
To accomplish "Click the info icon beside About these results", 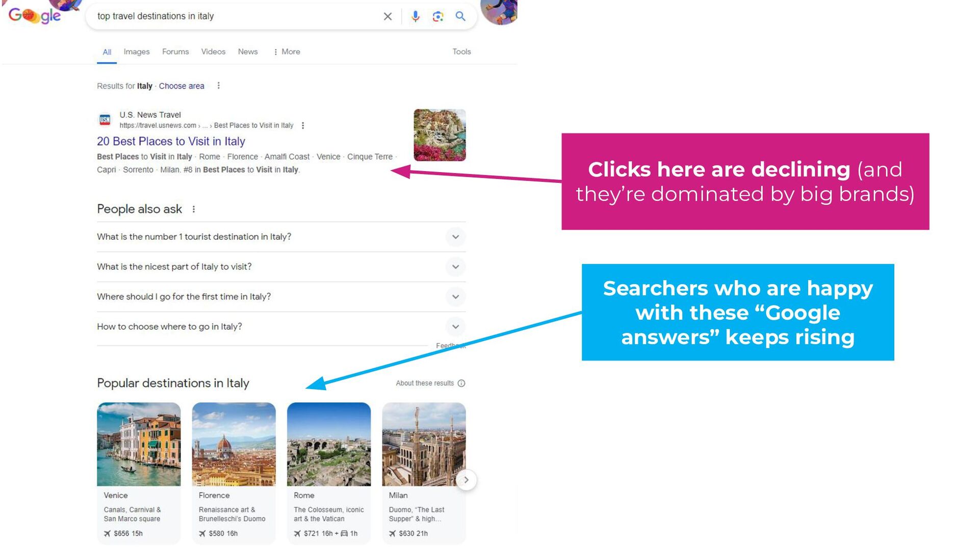I will click(x=461, y=383).
